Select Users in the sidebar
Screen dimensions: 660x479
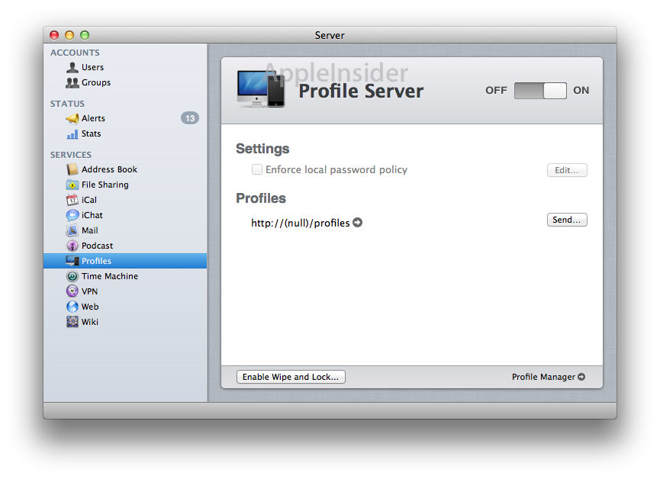coord(125,67)
